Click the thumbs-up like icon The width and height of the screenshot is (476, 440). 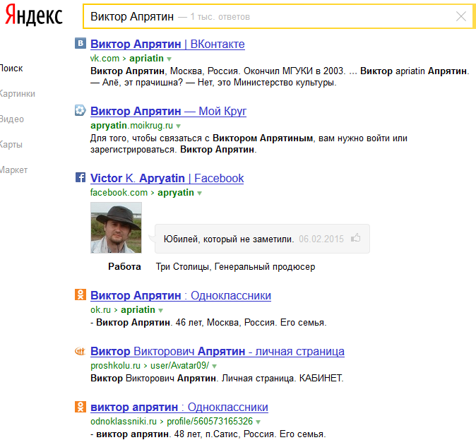pyautogui.click(x=356, y=239)
